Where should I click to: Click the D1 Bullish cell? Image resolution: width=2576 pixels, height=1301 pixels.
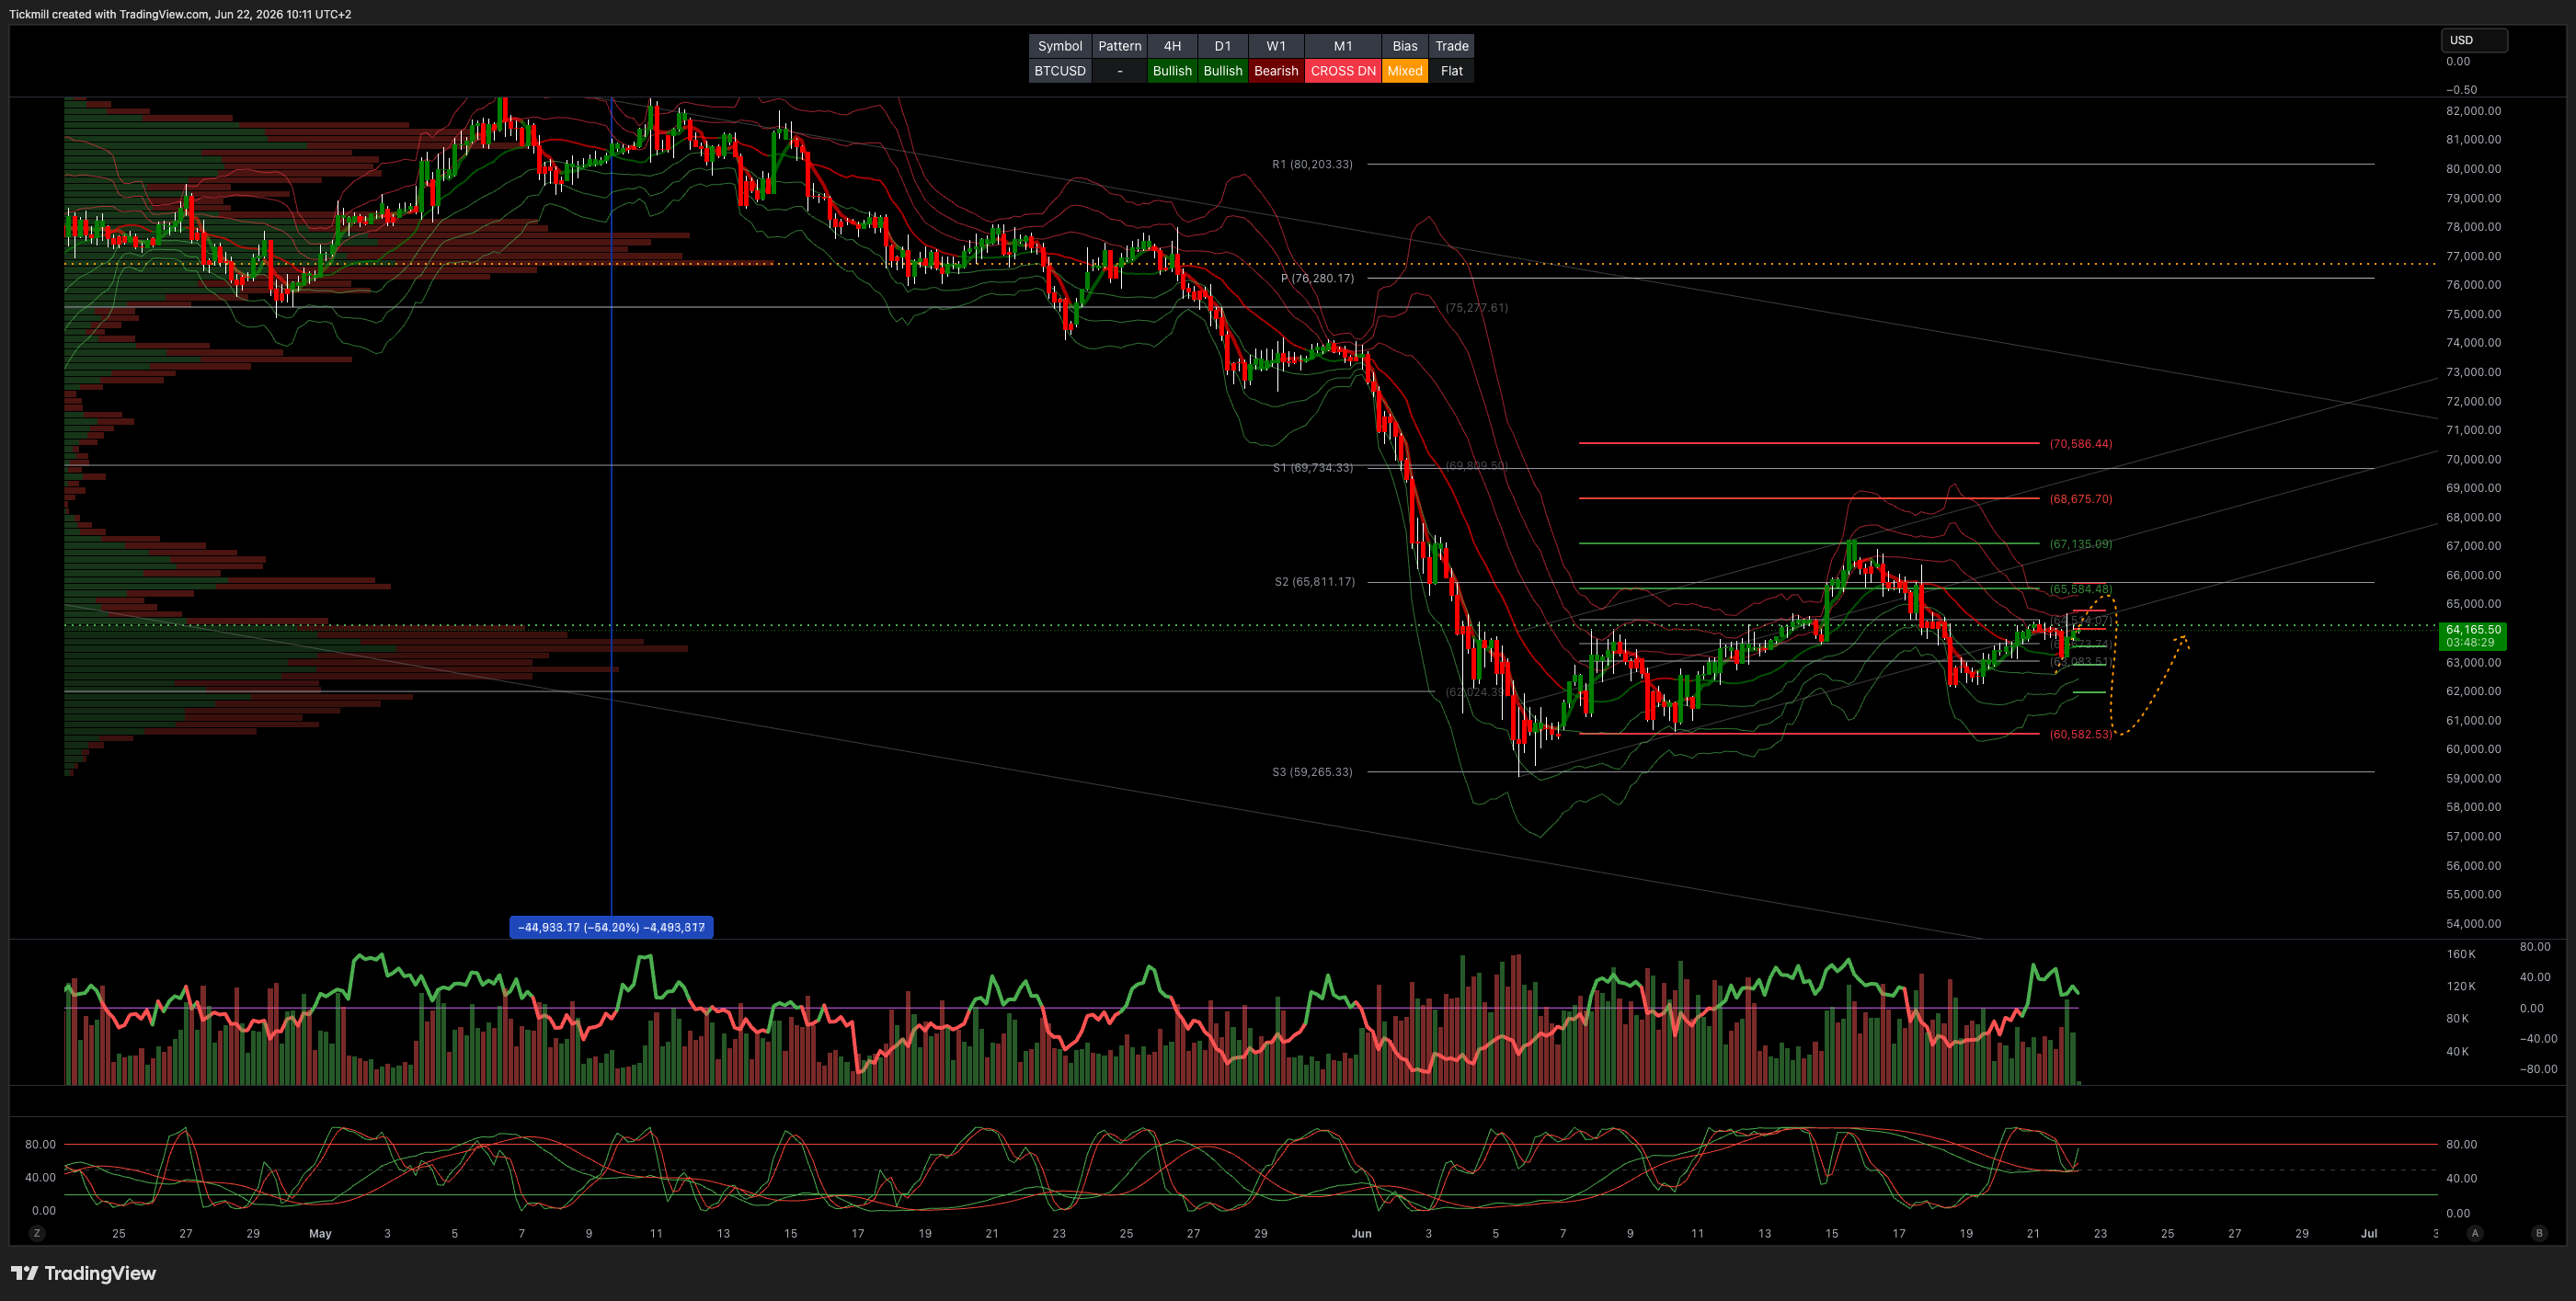click(x=1222, y=71)
